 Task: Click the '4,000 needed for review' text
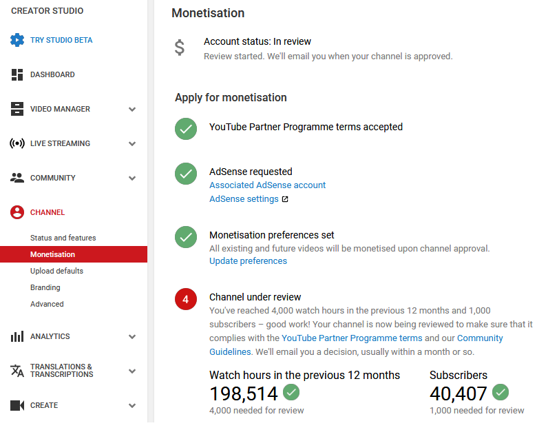pos(257,411)
